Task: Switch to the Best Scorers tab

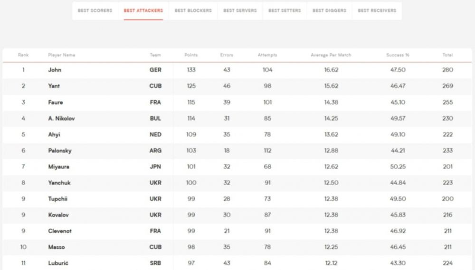Action: click(x=95, y=10)
